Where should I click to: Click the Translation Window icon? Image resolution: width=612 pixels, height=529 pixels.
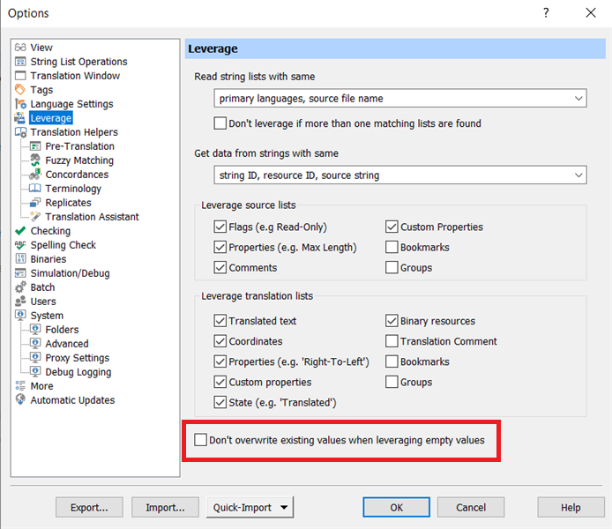(20, 76)
